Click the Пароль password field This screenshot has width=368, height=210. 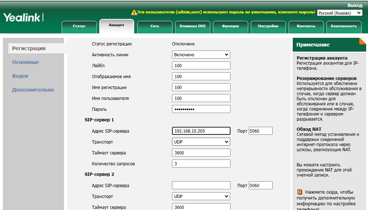click(201, 109)
